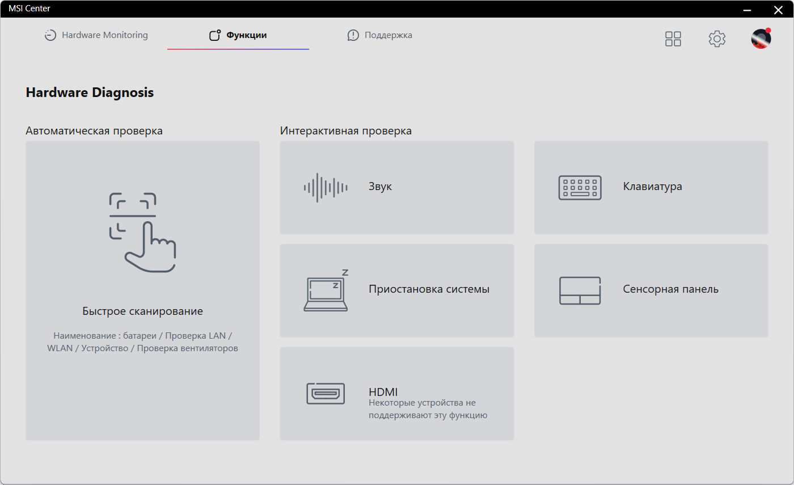This screenshot has width=794, height=485.
Task: Close the MSI Center window
Action: point(778,9)
